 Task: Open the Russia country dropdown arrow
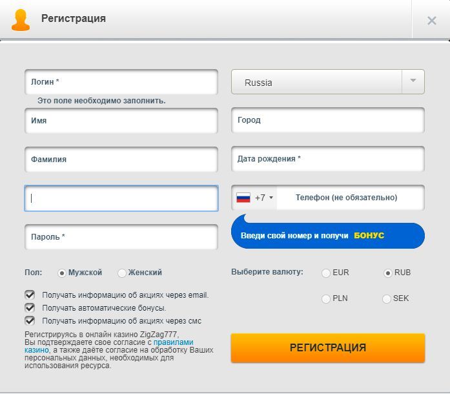coord(413,81)
